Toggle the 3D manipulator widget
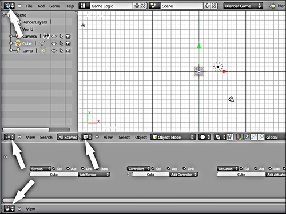Viewport: 286px width, 214px height. [x=240, y=137]
